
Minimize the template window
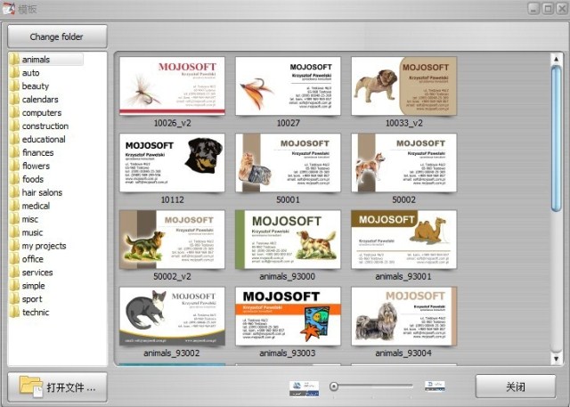click(x=533, y=8)
